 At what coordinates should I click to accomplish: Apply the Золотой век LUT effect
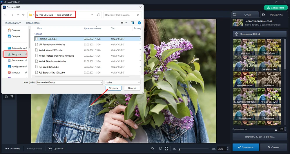[269, 47]
